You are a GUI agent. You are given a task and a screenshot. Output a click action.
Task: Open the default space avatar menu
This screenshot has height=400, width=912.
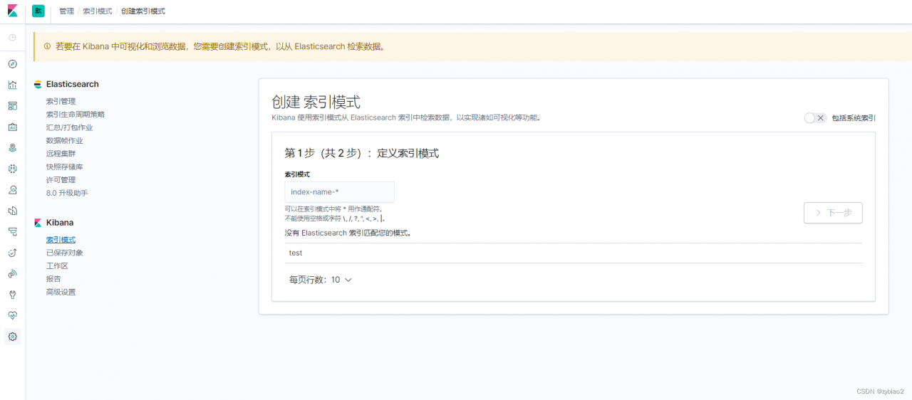click(x=38, y=11)
